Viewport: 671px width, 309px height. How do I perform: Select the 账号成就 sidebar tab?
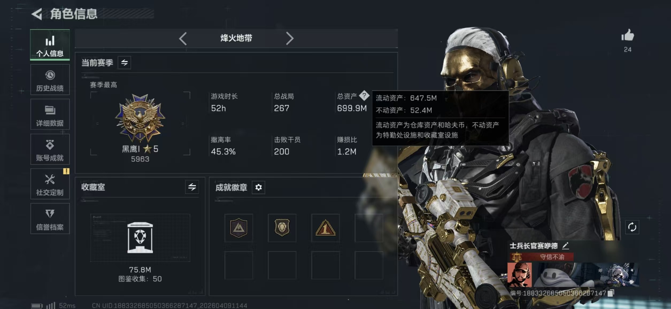pos(50,149)
